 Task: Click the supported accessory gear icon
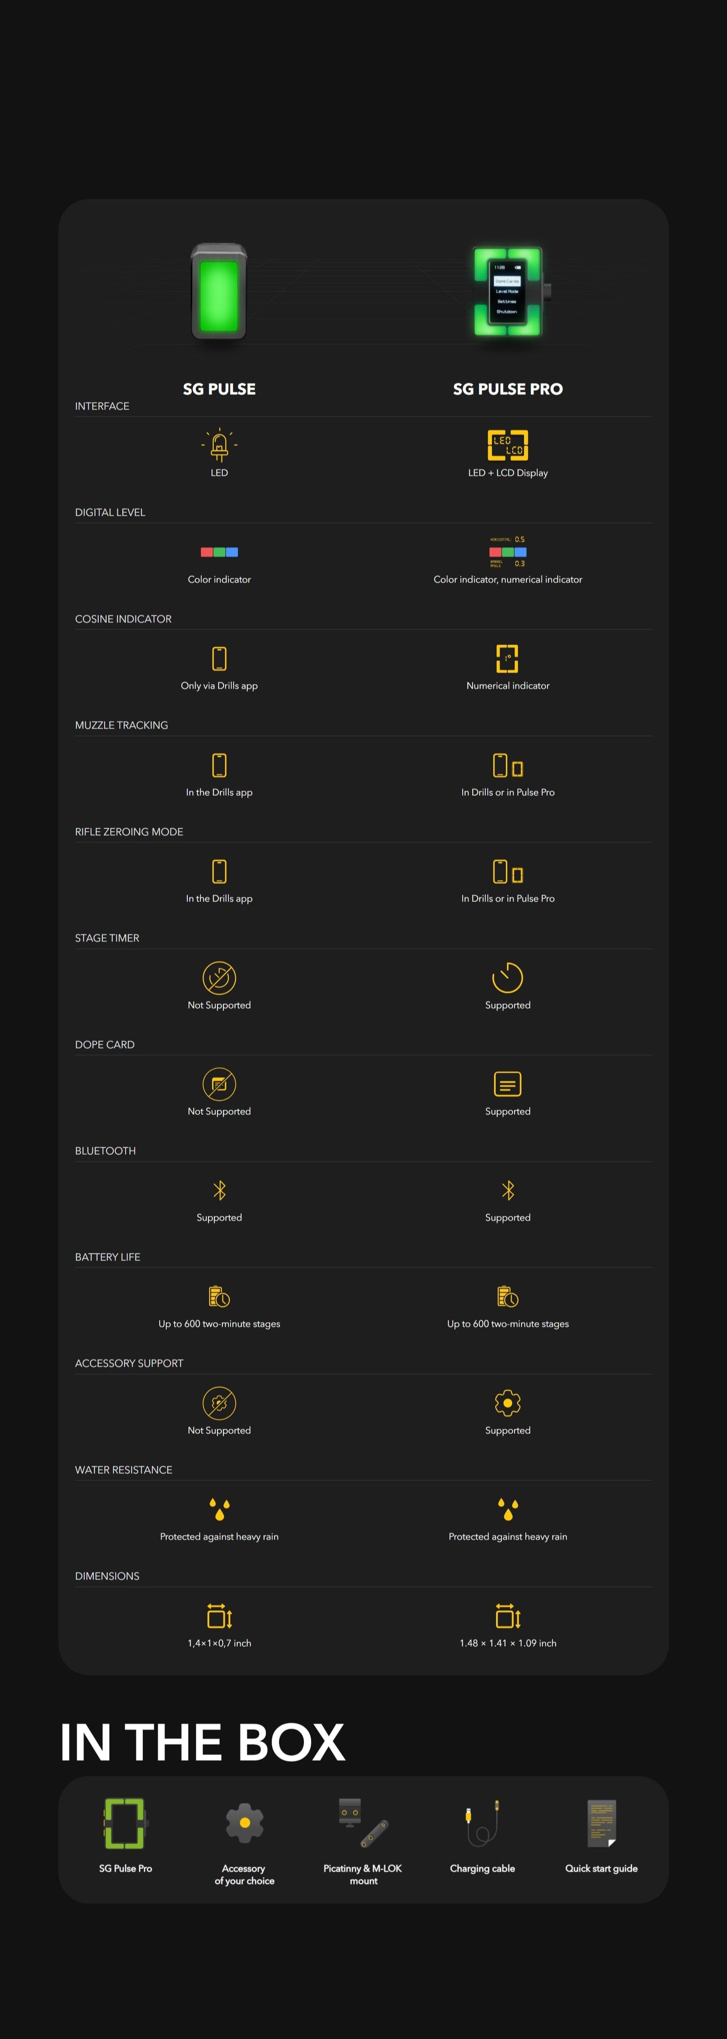(508, 1403)
